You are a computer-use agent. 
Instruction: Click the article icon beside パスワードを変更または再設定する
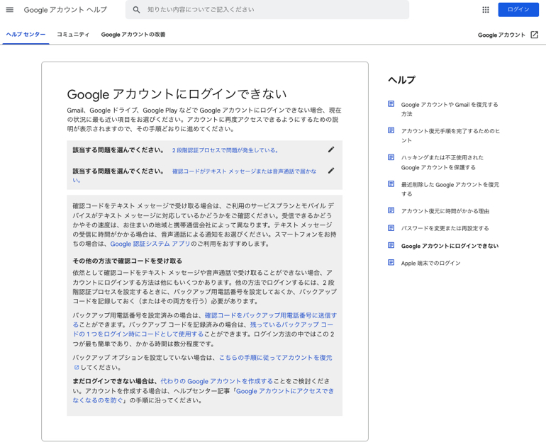(391, 228)
